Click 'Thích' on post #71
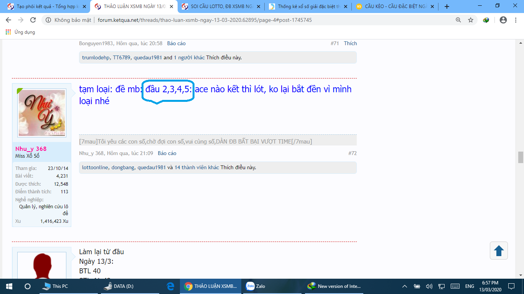 (x=350, y=43)
